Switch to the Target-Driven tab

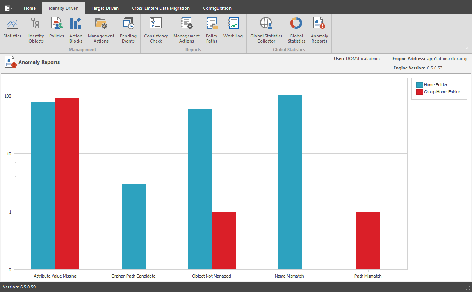[x=105, y=8]
